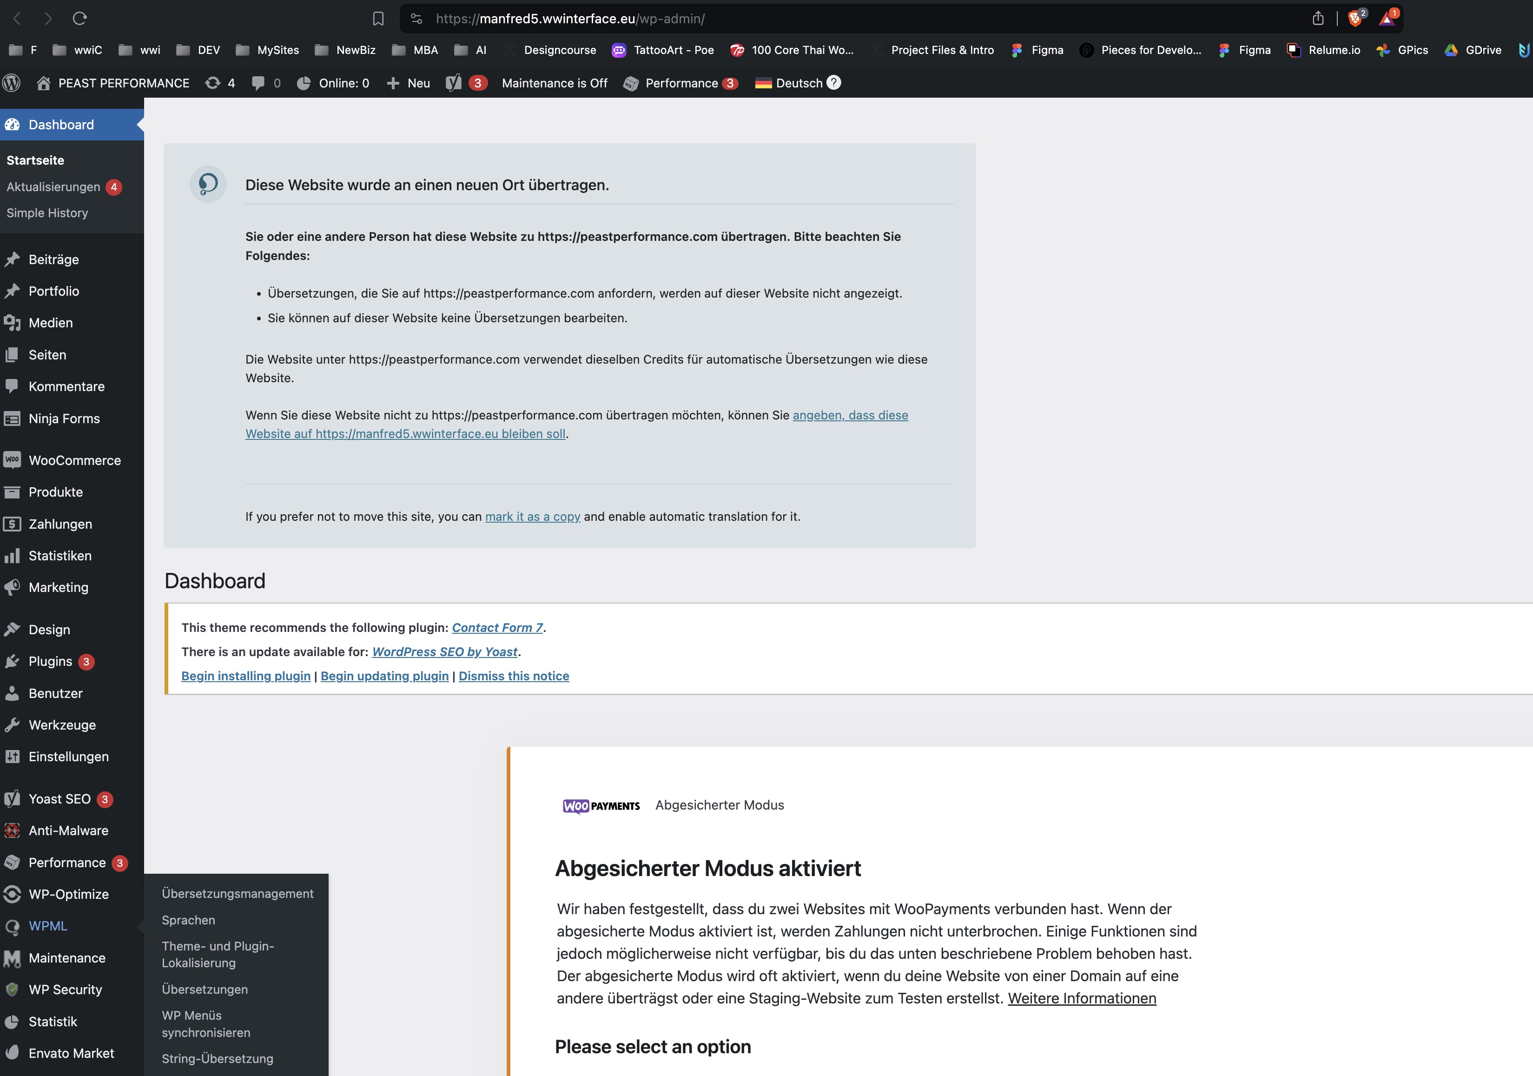
Task: Open the MySites bookmarks folder
Action: point(267,50)
